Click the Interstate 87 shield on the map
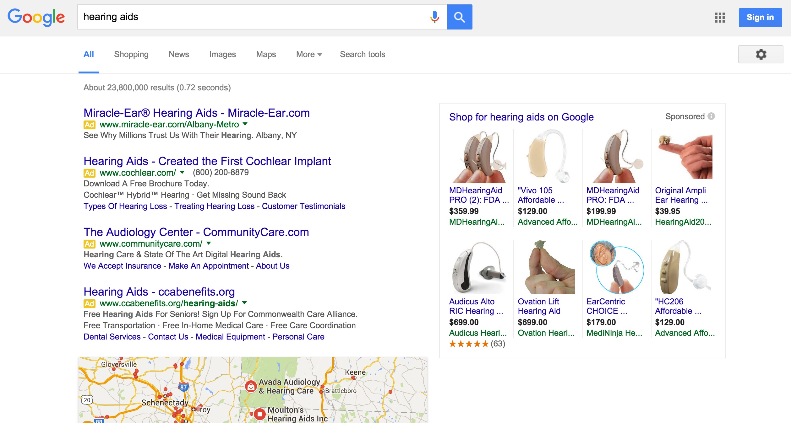 (183, 387)
